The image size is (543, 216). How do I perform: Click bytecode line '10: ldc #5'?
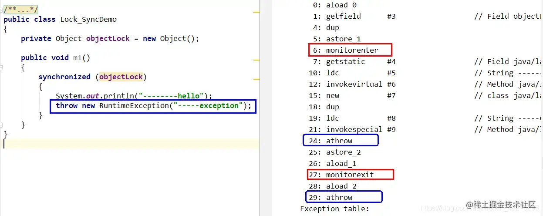coord(352,73)
